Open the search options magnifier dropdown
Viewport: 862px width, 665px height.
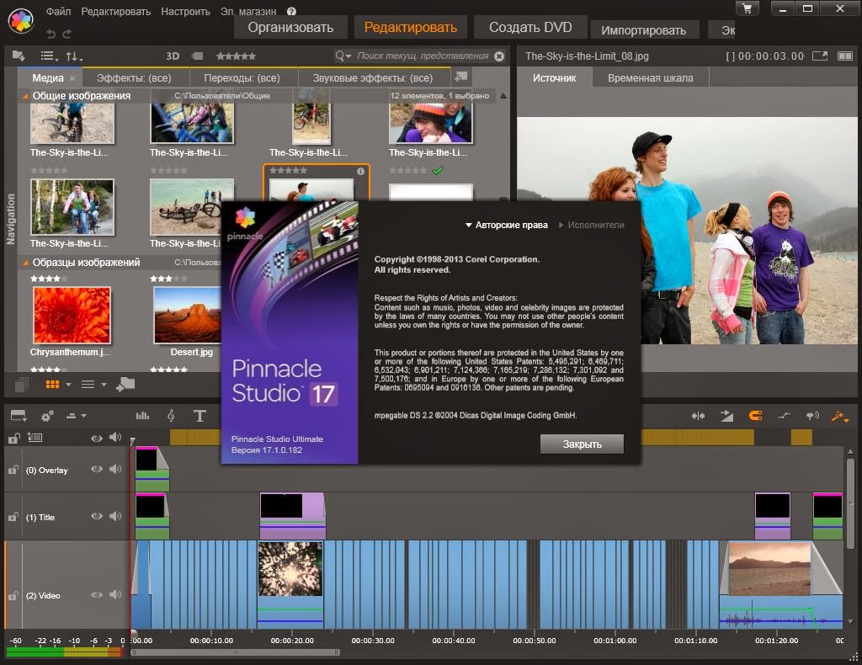[x=343, y=56]
